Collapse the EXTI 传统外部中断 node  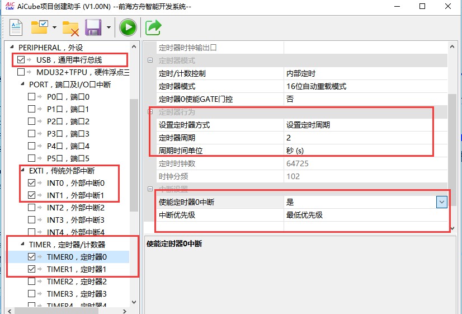coord(23,170)
